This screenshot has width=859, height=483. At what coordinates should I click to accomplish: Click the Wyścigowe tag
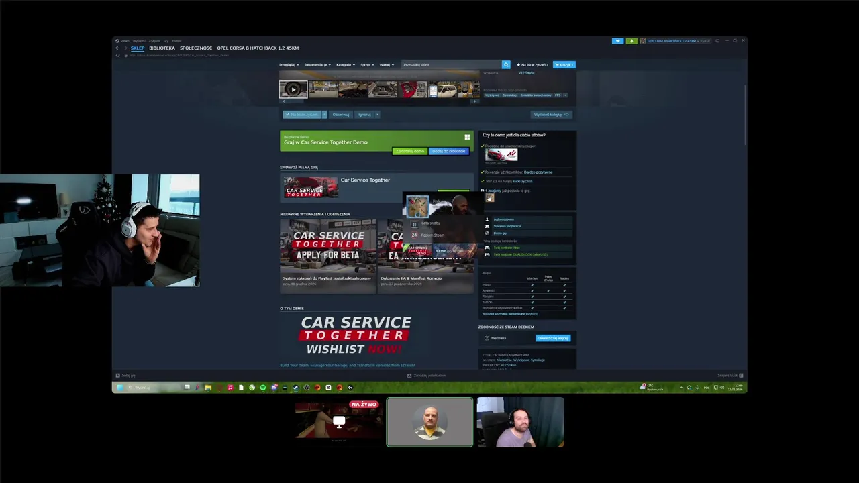point(493,95)
